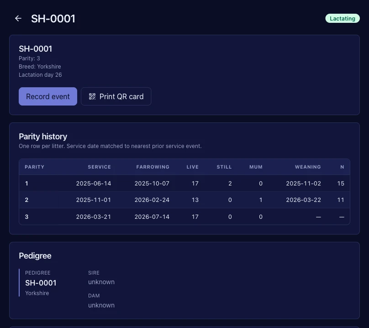The image size is (369, 328).
Task: Click Yorkshire under pedigree SH-0001
Action: tap(37, 293)
